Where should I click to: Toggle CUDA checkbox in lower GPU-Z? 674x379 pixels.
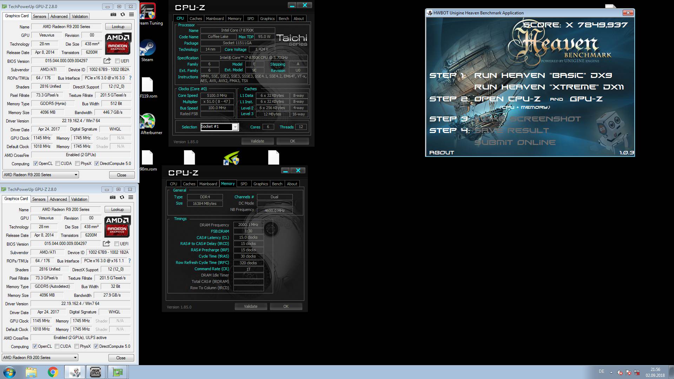coord(57,346)
